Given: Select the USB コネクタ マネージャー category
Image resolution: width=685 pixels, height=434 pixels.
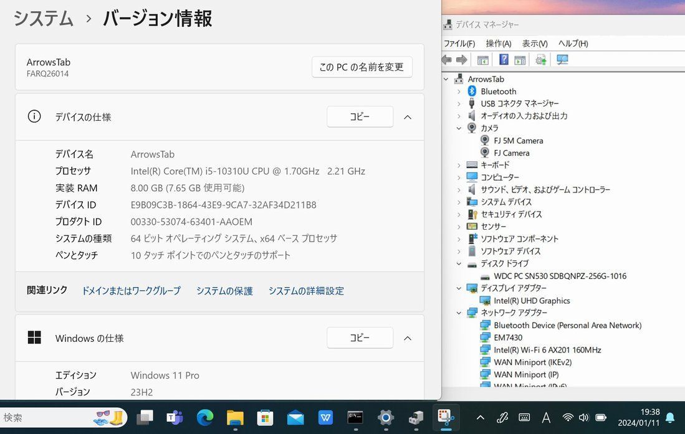Looking at the screenshot, I should 519,103.
